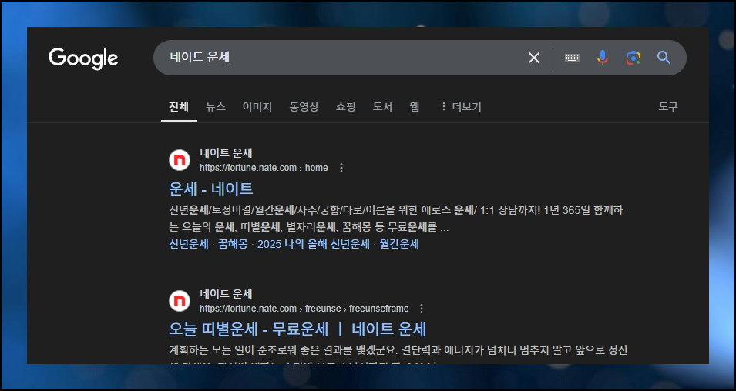Click the Nate favicon of the first result
Screen dimensions: 736x391
(x=180, y=160)
